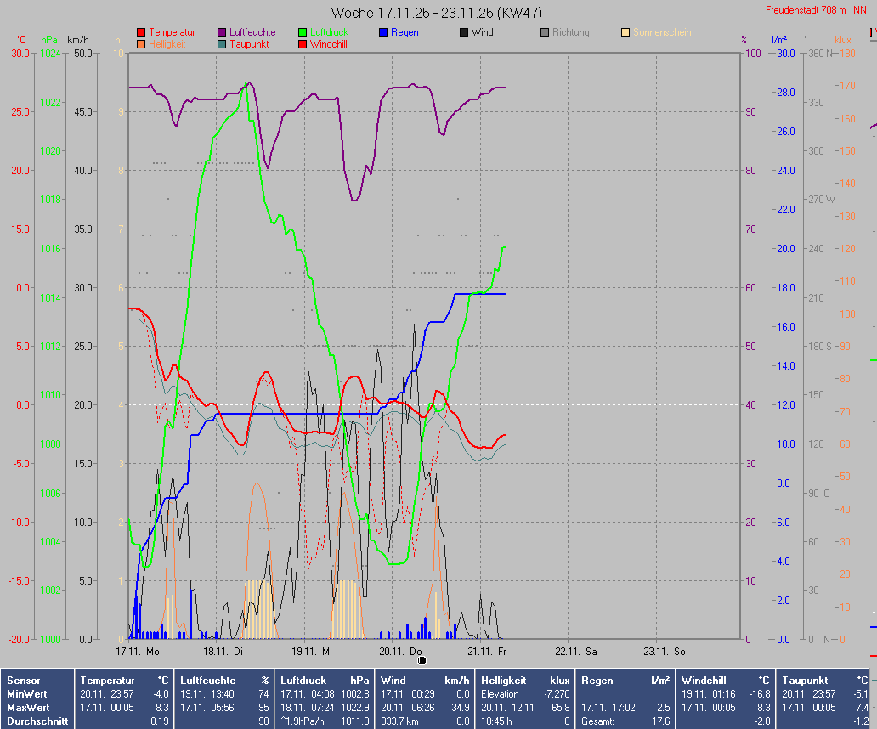Viewport: 877px width, 729px height.
Task: Click the orange Helligkeit legend swatch
Action: tap(141, 44)
